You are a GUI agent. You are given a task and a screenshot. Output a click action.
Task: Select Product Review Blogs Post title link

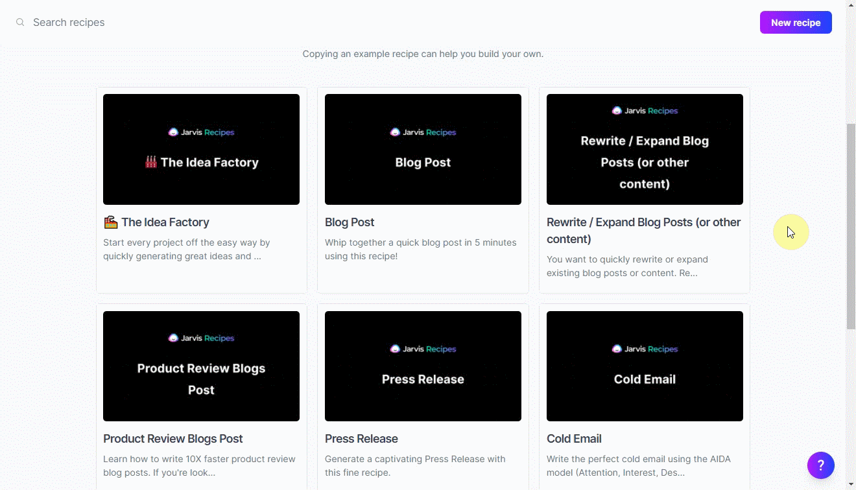172,439
